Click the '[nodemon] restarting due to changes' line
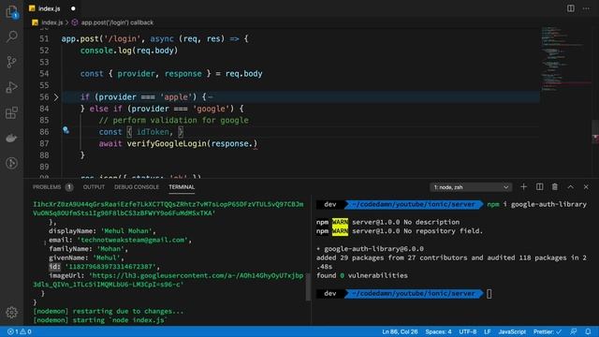Screen dimensions: 599x337 point(109,311)
